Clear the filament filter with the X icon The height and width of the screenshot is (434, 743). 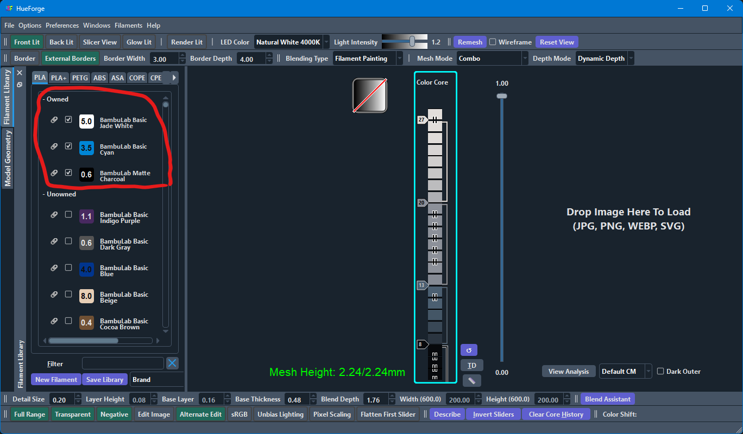pos(172,363)
